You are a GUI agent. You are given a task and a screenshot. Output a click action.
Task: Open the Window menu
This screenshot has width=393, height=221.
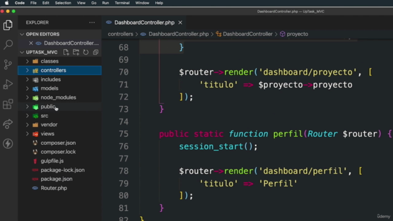[142, 3]
